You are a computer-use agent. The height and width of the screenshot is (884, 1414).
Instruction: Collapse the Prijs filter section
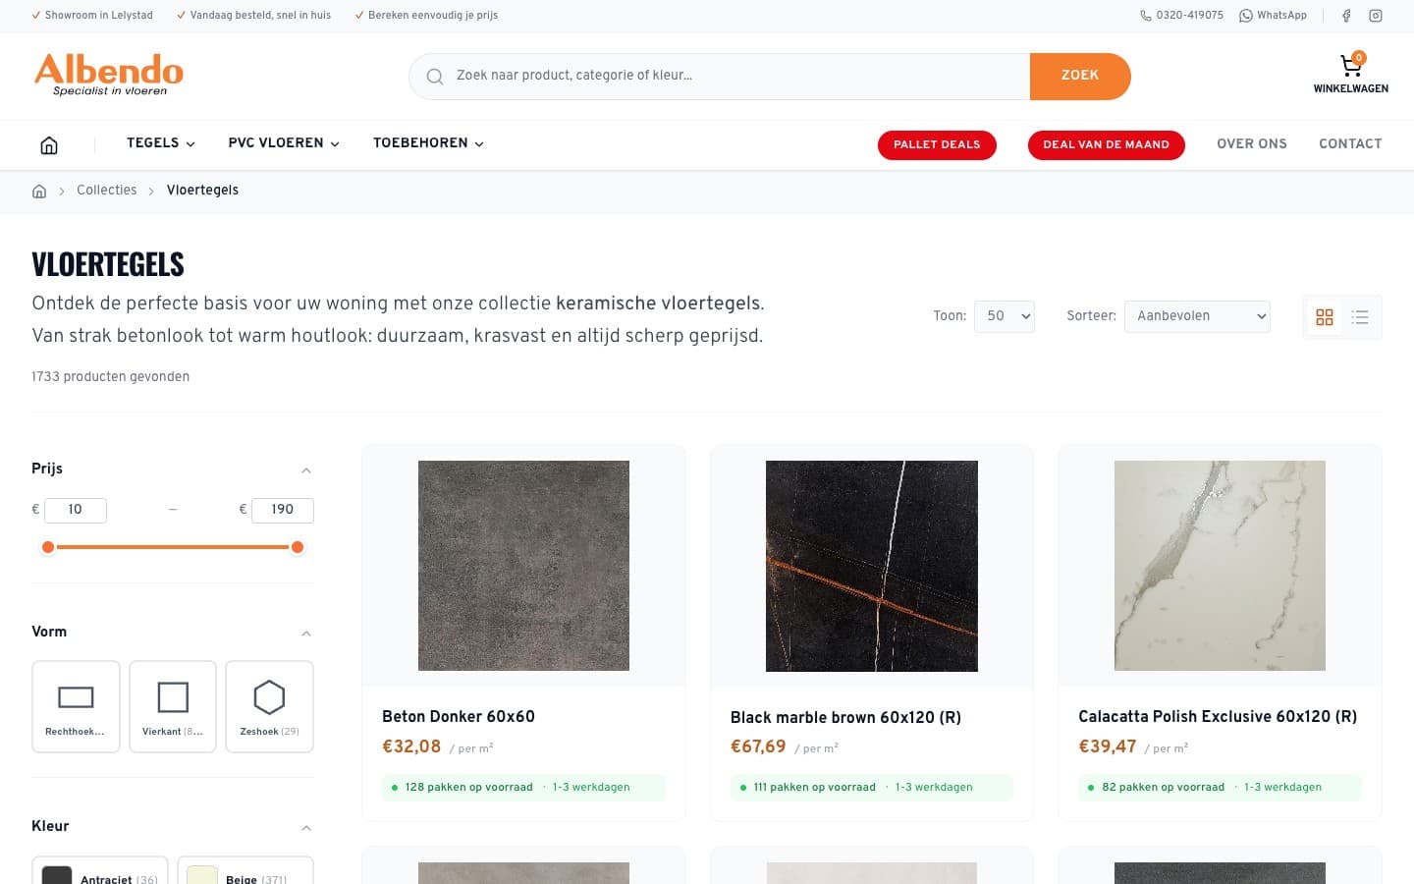coord(305,470)
